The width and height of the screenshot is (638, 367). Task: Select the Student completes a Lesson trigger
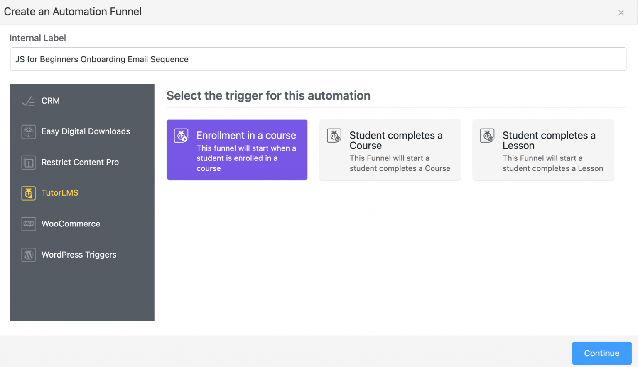pyautogui.click(x=543, y=150)
